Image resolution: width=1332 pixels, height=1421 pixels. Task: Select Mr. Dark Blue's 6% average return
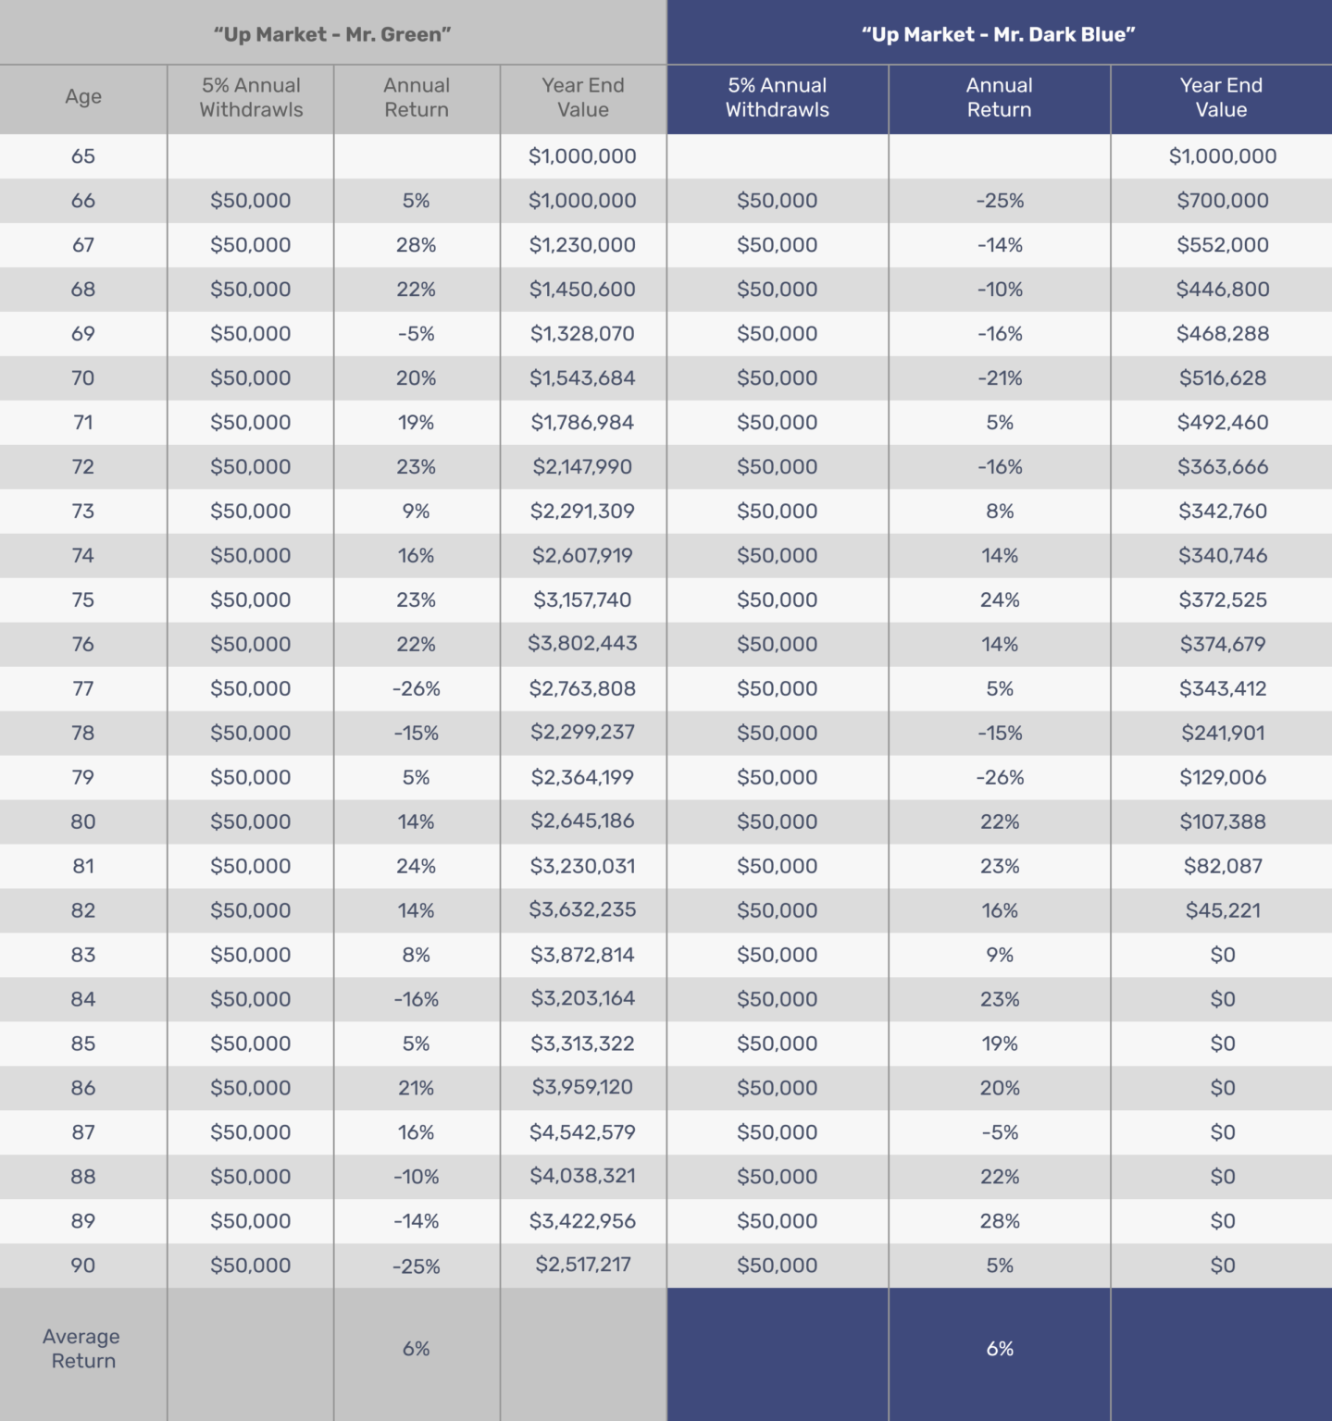click(1000, 1350)
